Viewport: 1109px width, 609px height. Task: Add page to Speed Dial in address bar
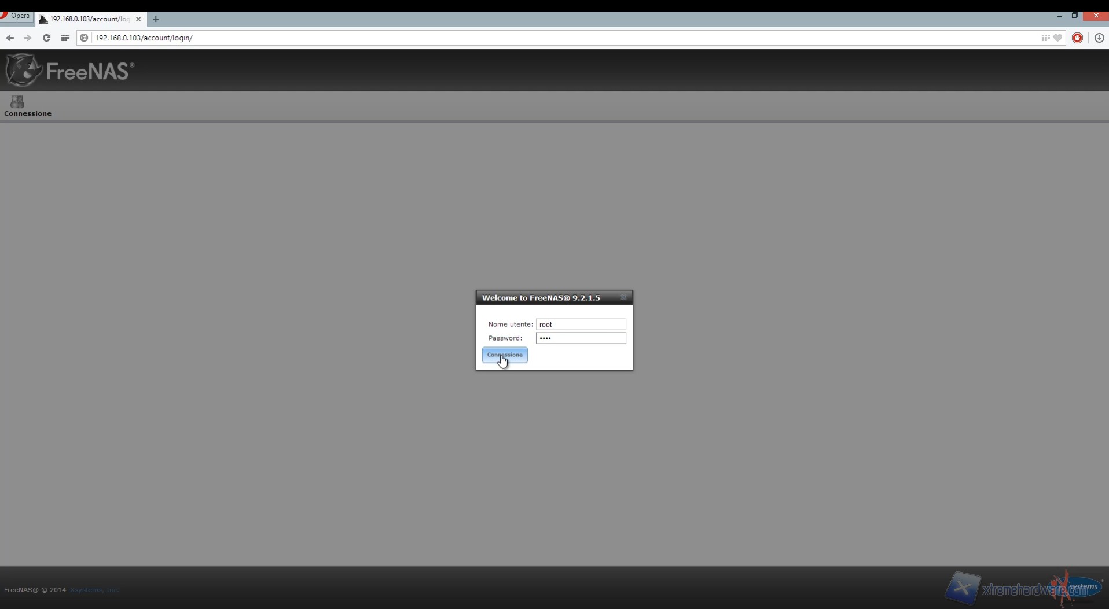[x=1045, y=38]
